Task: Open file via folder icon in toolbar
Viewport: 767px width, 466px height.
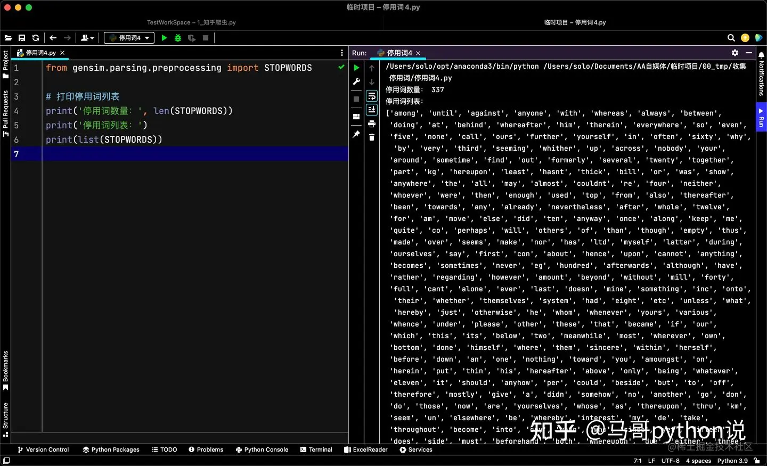Action: (8, 38)
